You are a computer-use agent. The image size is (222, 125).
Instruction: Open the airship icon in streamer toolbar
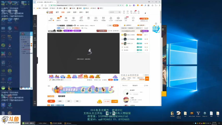coord(118,18)
